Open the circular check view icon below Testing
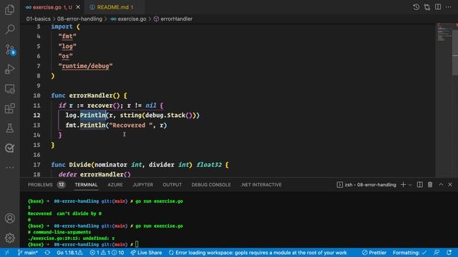Image resolution: width=458 pixels, height=257 pixels. click(9, 148)
